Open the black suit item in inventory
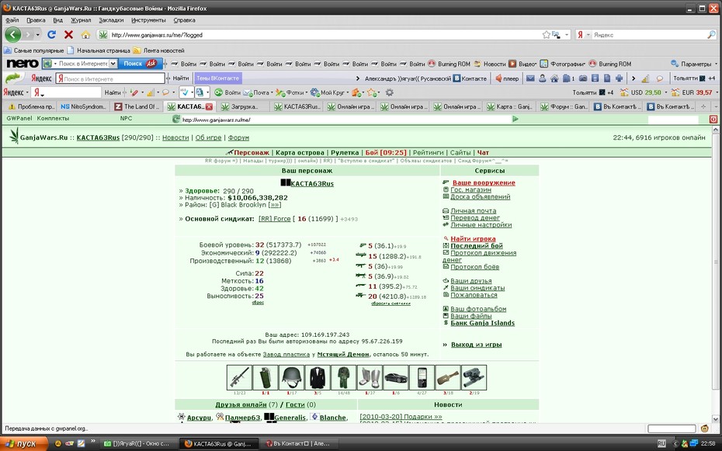 click(x=318, y=377)
